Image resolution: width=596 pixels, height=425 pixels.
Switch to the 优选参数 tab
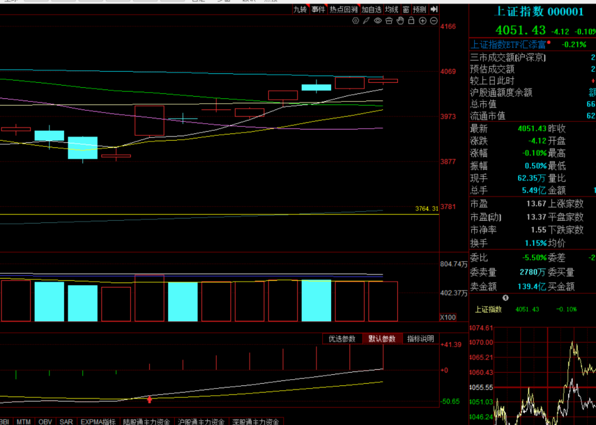coord(342,339)
